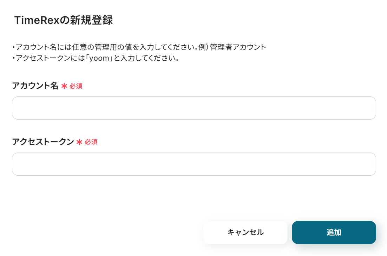387x256 pixels.
Task: Click the 管理者アカウント example text
Action: 238,47
